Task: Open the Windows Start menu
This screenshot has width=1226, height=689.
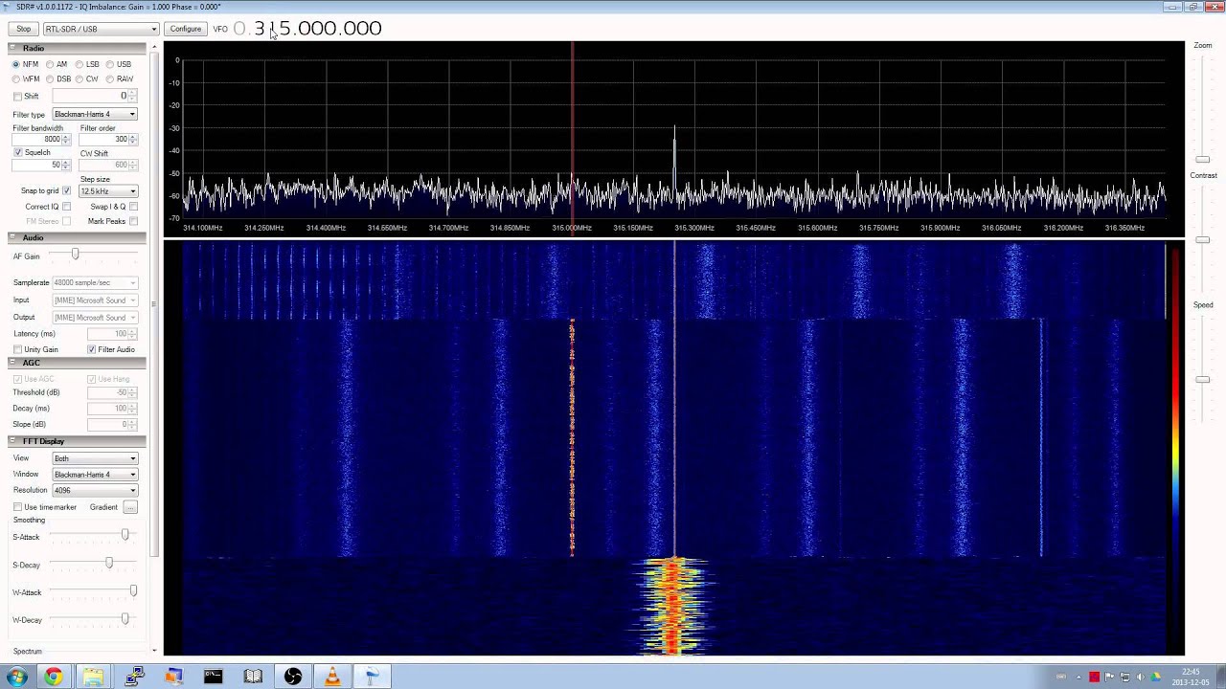Action: (16, 677)
